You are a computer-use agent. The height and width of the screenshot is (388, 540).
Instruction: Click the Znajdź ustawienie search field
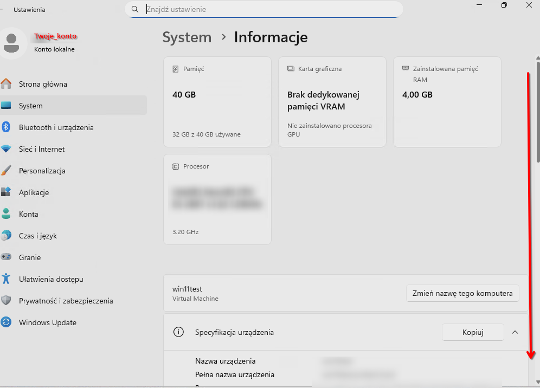(x=271, y=9)
